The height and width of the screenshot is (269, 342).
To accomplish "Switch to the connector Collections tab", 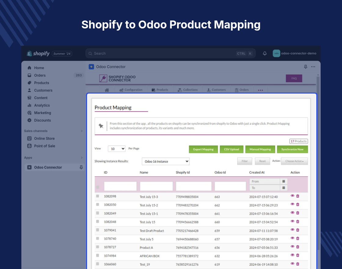I will click(x=187, y=90).
